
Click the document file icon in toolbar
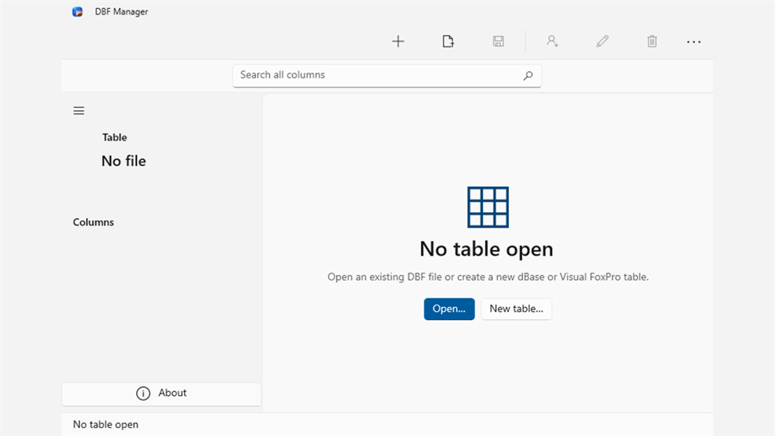coord(448,42)
